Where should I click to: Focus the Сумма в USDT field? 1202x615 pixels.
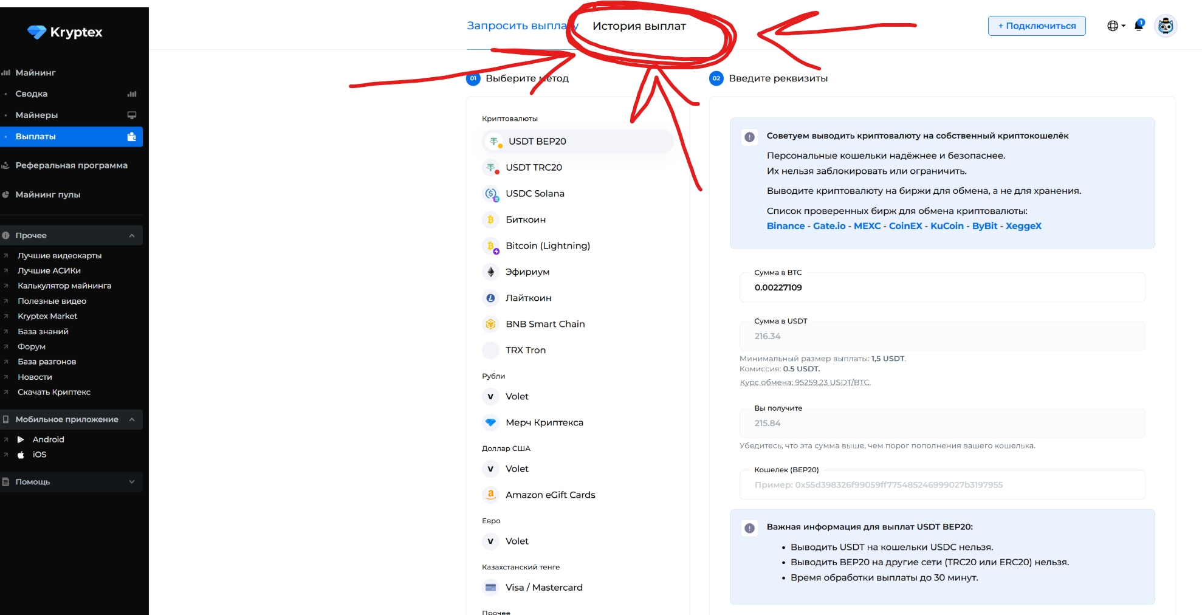point(942,336)
